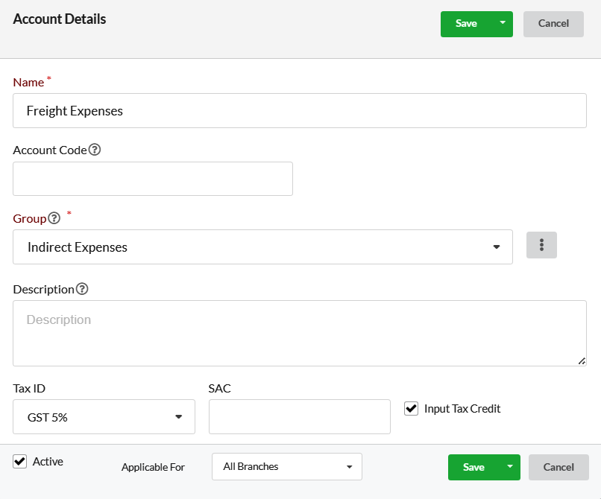601x499 pixels.
Task: Click the Name field with Freight Expenses
Action: (300, 111)
